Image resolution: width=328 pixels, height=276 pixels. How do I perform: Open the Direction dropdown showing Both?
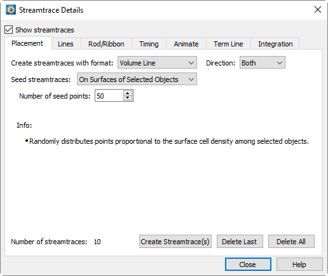click(263, 63)
